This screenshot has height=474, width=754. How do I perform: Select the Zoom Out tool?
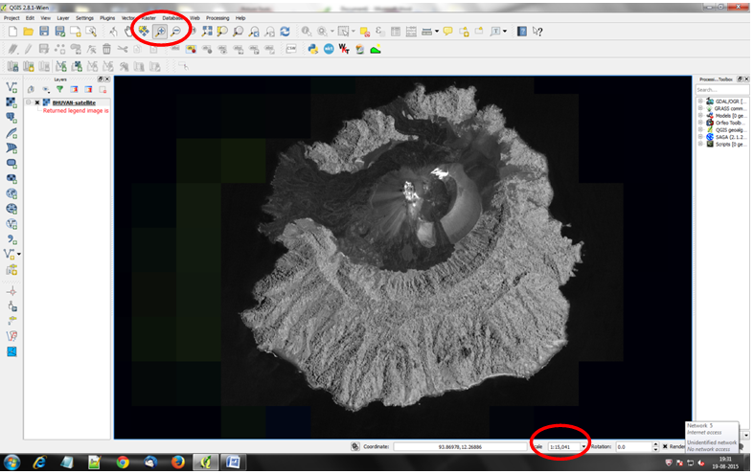[x=175, y=32]
